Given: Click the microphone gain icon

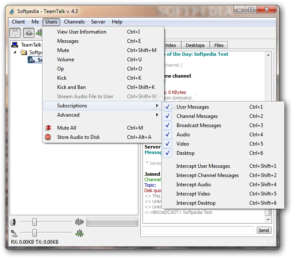Looking at the screenshot, I should coord(14,233).
